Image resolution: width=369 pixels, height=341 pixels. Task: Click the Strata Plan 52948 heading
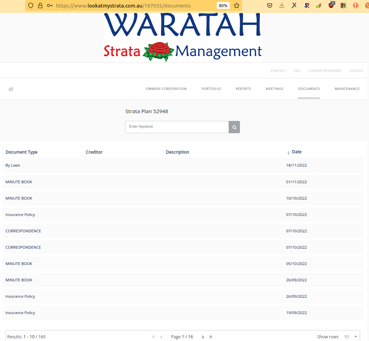pos(147,111)
